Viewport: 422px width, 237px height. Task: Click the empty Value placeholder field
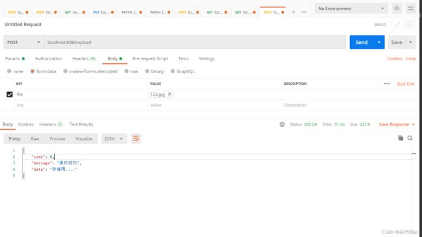pyautogui.click(x=215, y=105)
